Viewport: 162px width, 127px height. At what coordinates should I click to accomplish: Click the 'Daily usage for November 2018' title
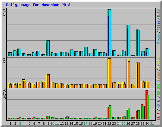(x=38, y=5)
